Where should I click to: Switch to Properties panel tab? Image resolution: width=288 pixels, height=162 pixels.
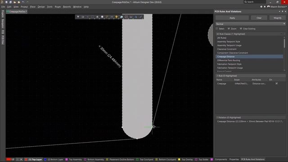tap(234, 159)
